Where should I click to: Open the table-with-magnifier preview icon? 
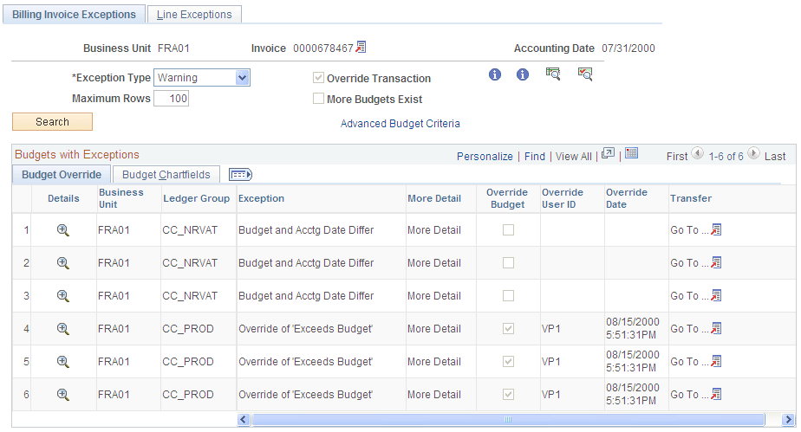click(553, 74)
